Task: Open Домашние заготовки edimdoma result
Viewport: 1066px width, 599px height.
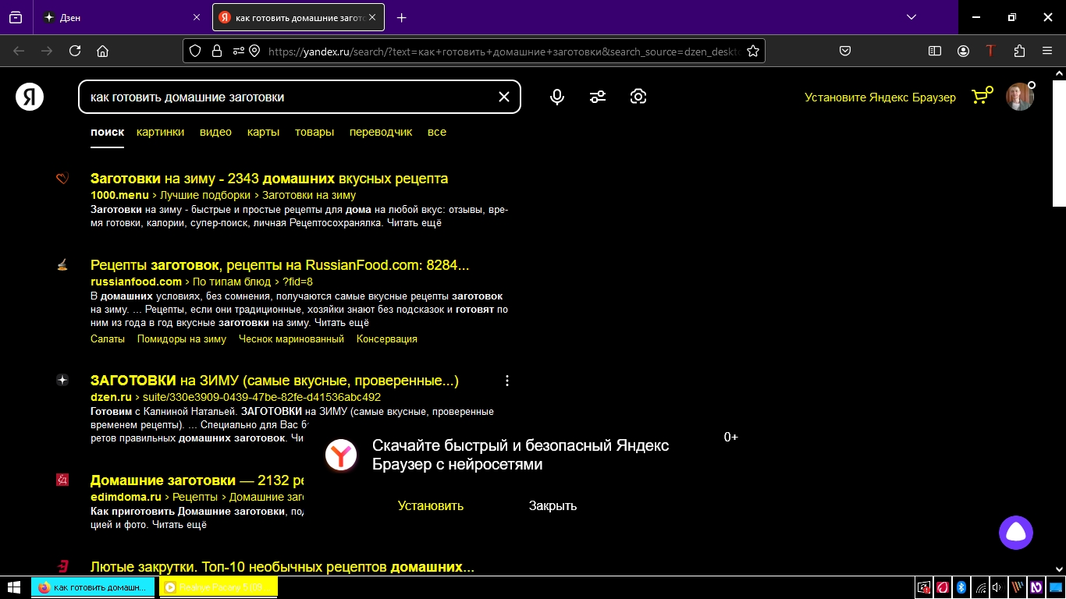Action: [x=197, y=480]
